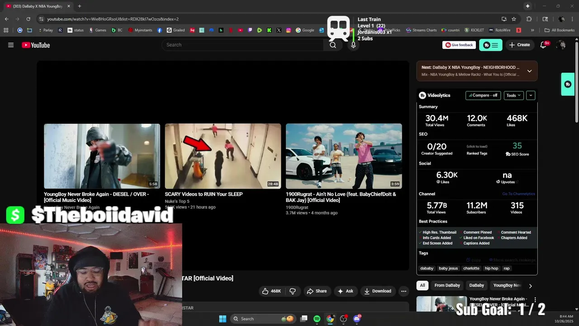Screen dimensions: 579x326
Task: Click the Create button
Action: click(519, 45)
